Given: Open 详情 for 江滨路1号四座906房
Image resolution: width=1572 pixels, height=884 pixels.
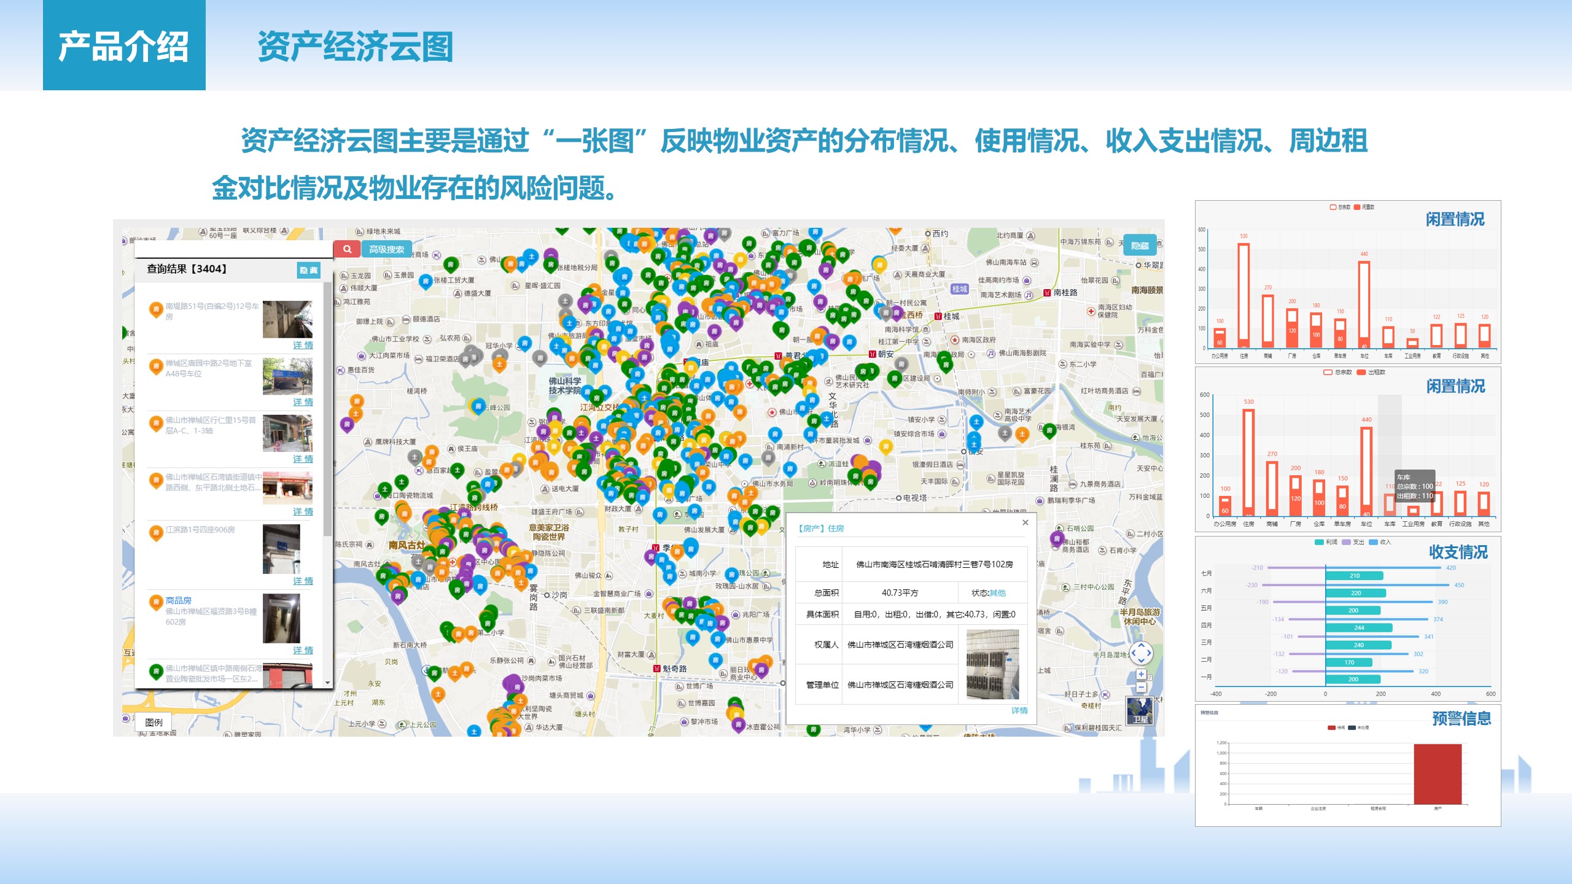Looking at the screenshot, I should 303,581.
